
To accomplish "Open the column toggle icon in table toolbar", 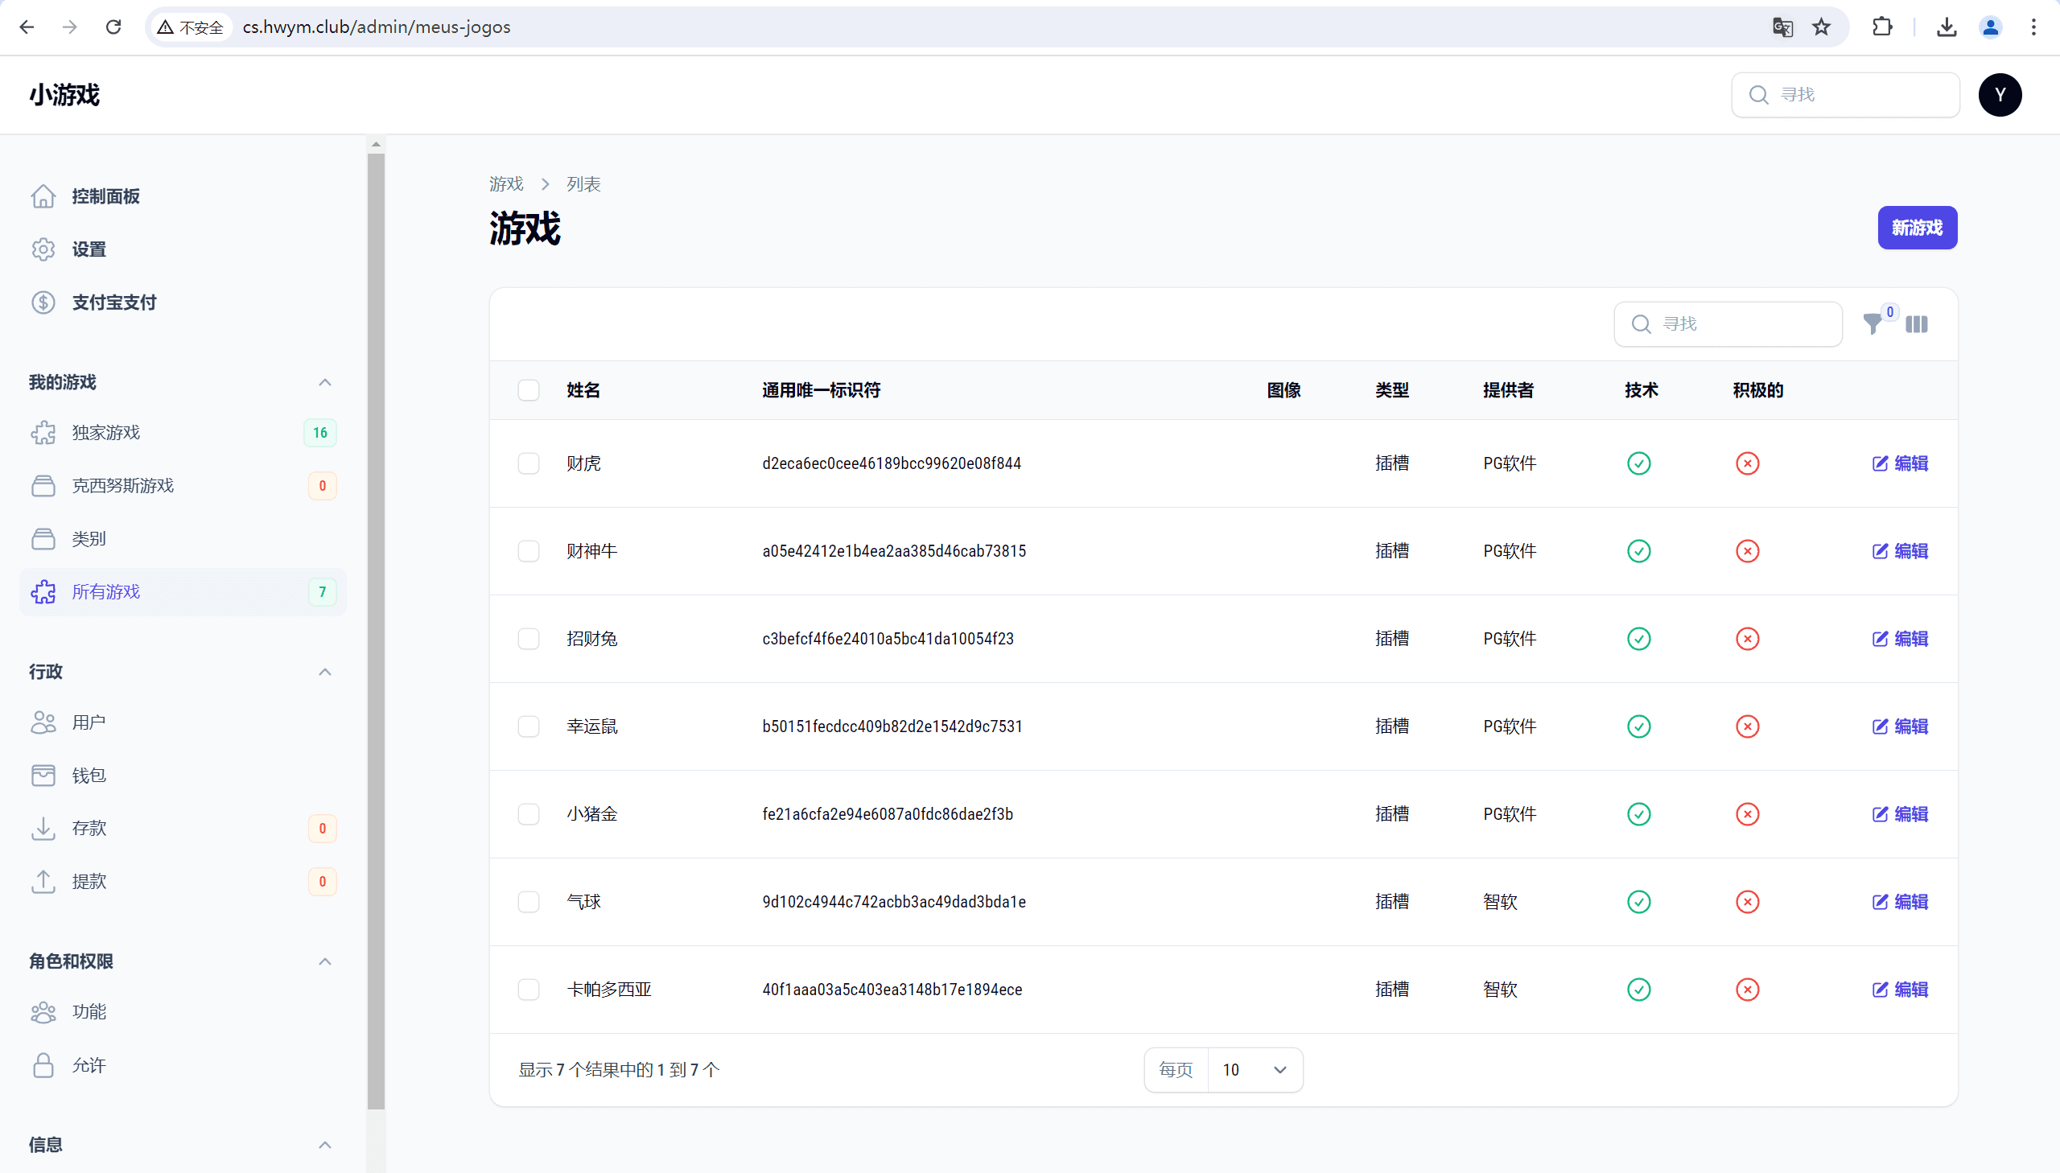I will (x=1917, y=325).
